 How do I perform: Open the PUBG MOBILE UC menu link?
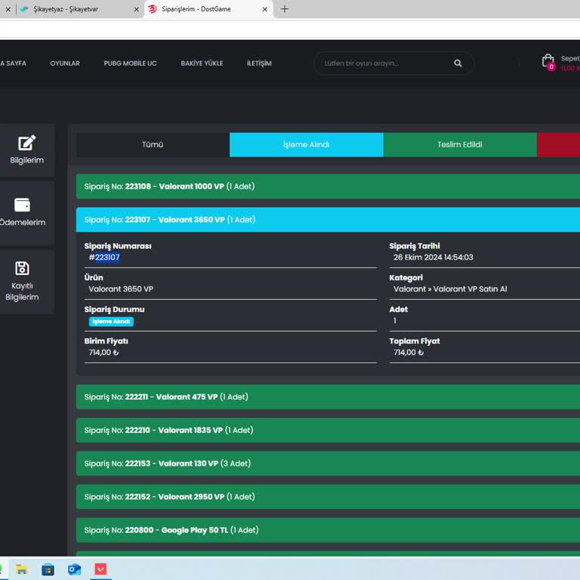[x=130, y=63]
